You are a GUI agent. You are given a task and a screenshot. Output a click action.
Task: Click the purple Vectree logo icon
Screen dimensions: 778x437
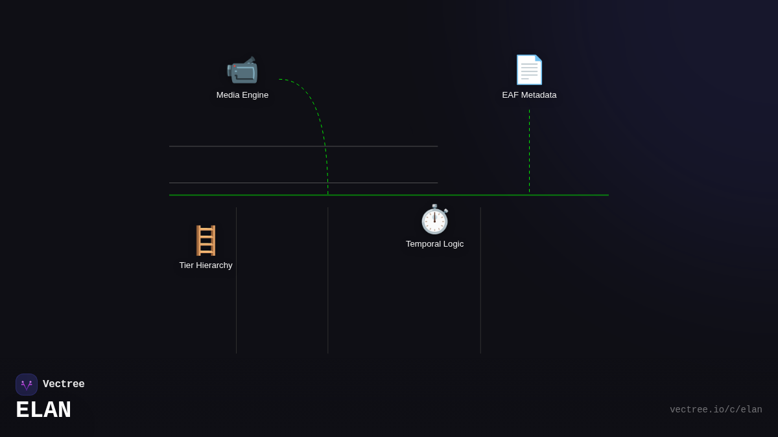point(27,385)
